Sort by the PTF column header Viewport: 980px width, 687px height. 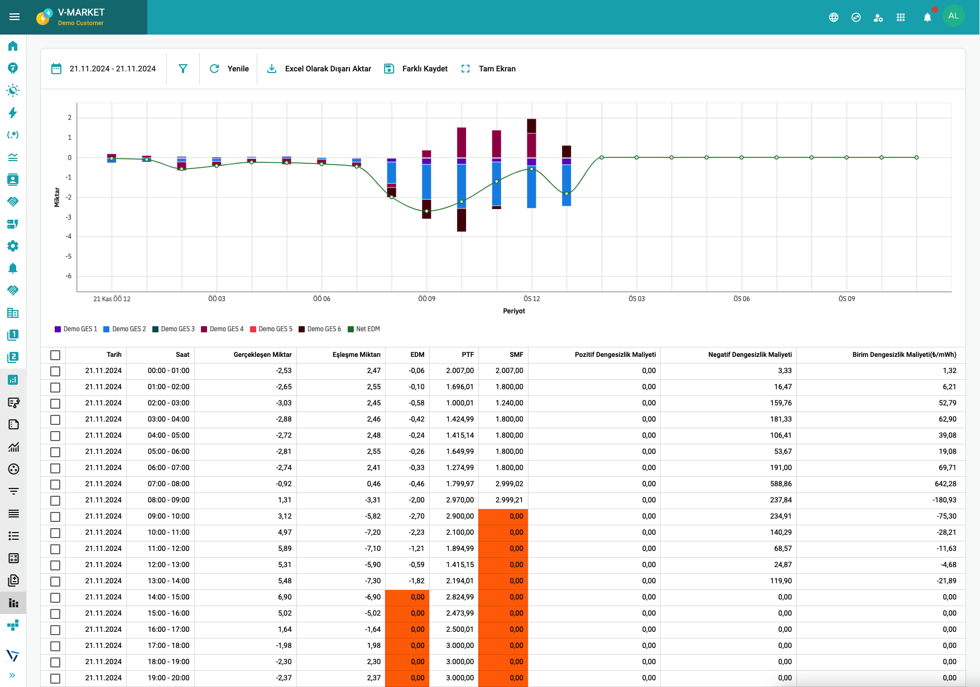(x=468, y=355)
